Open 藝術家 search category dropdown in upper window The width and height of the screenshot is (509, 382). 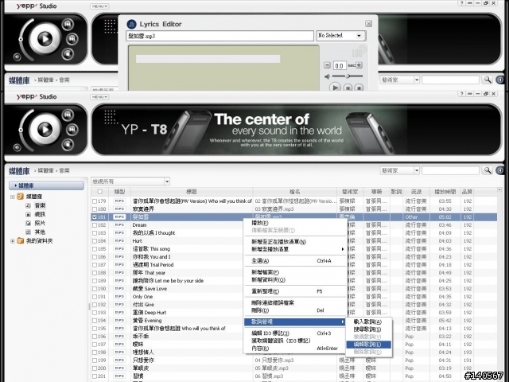click(x=417, y=80)
